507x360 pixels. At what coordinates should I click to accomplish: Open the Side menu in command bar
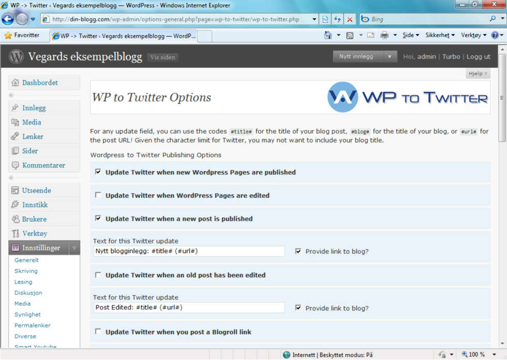pyautogui.click(x=411, y=35)
